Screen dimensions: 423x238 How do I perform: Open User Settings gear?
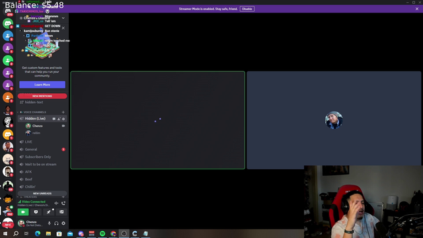63,223
